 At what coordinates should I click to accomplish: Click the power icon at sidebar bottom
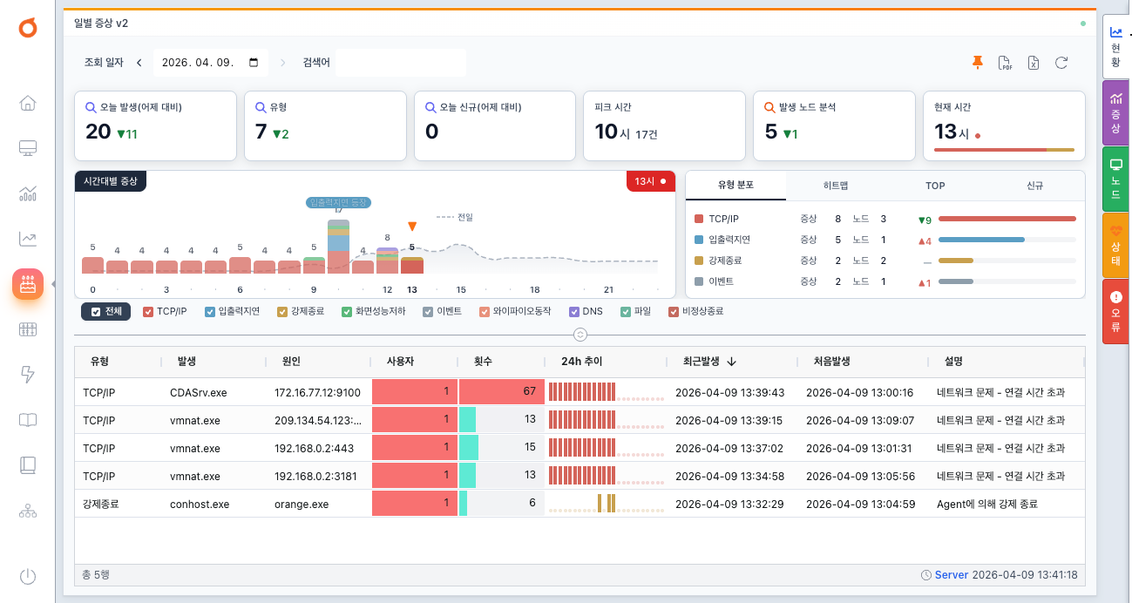tap(28, 576)
